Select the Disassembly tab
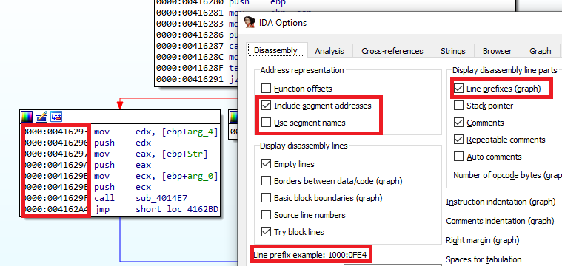 (275, 50)
